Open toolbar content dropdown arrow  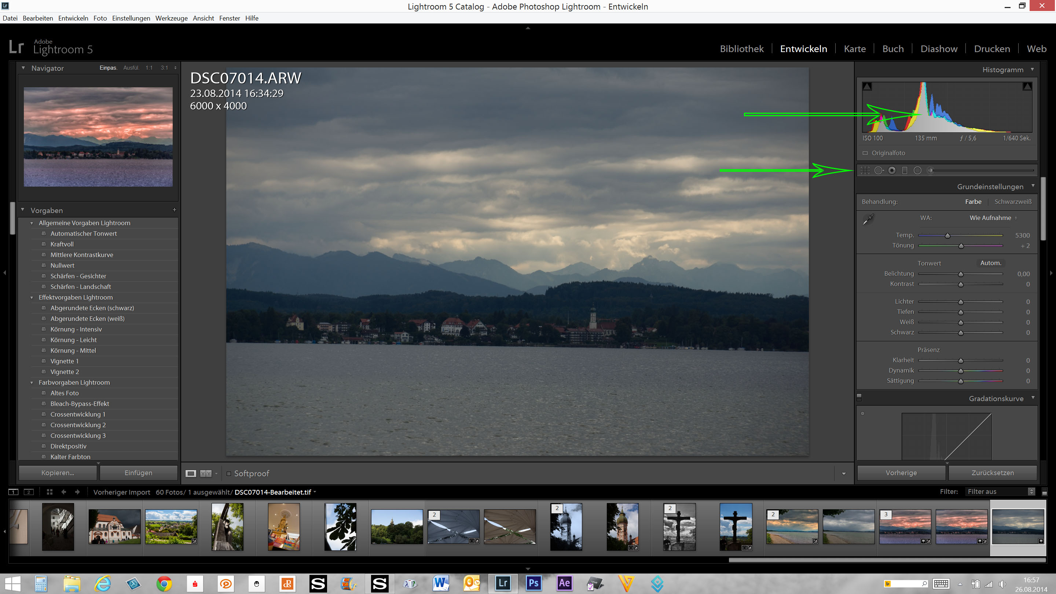[844, 474]
